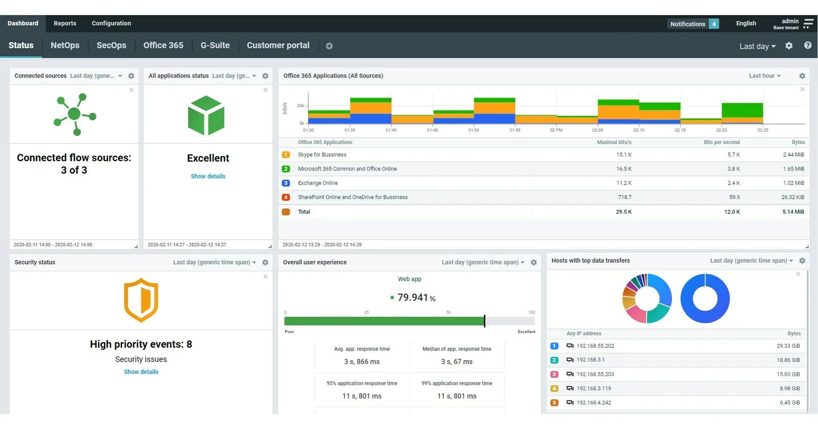The image size is (818, 429).
Task: Click the green cube application status icon
Action: [x=206, y=115]
